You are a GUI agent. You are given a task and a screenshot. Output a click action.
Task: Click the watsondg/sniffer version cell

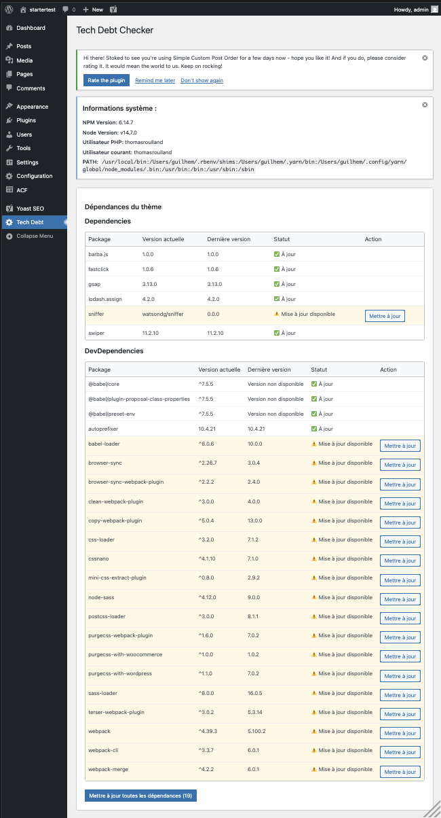point(161,314)
